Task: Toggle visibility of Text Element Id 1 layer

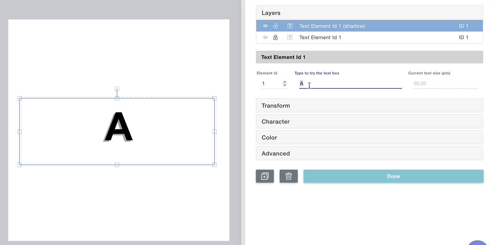Action: point(265,38)
